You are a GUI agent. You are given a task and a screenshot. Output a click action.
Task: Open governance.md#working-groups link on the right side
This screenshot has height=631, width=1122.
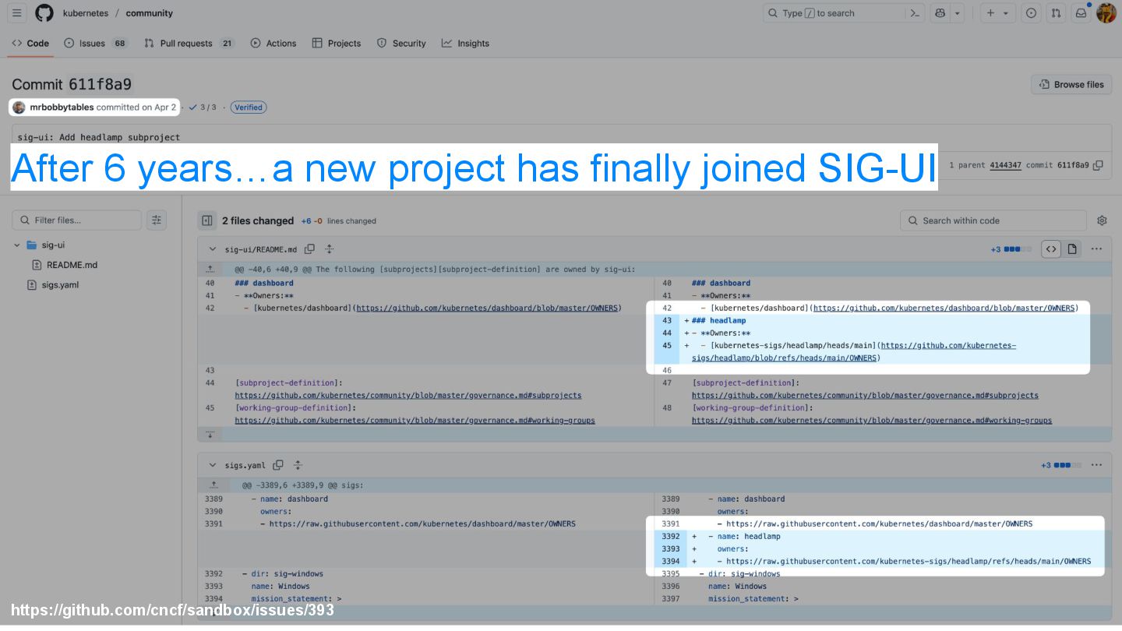pos(872,421)
